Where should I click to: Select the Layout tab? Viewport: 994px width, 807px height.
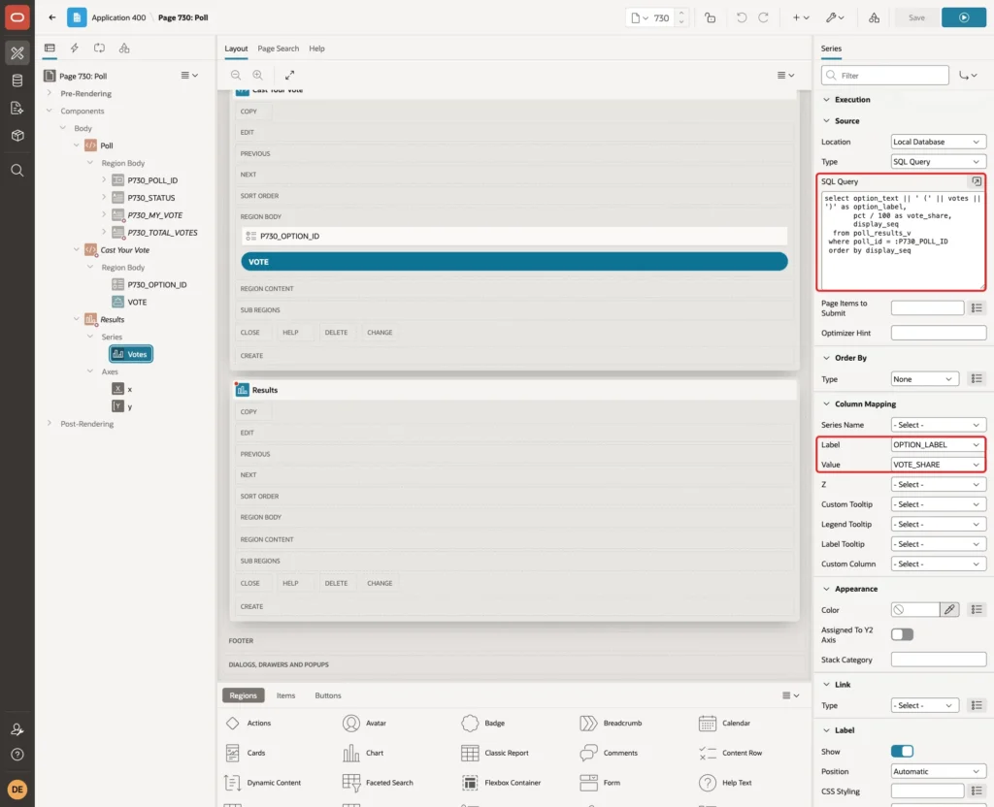pyautogui.click(x=236, y=48)
